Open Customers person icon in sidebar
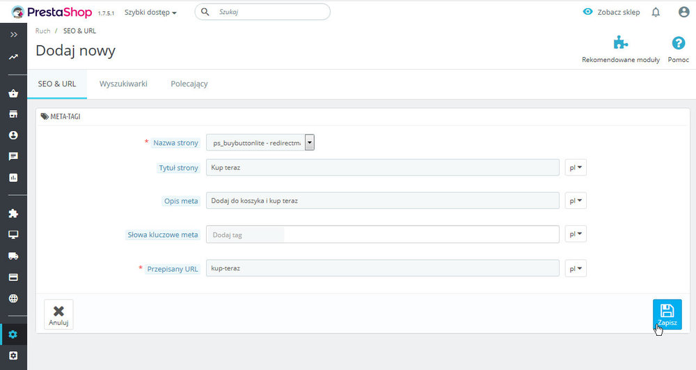 13,135
